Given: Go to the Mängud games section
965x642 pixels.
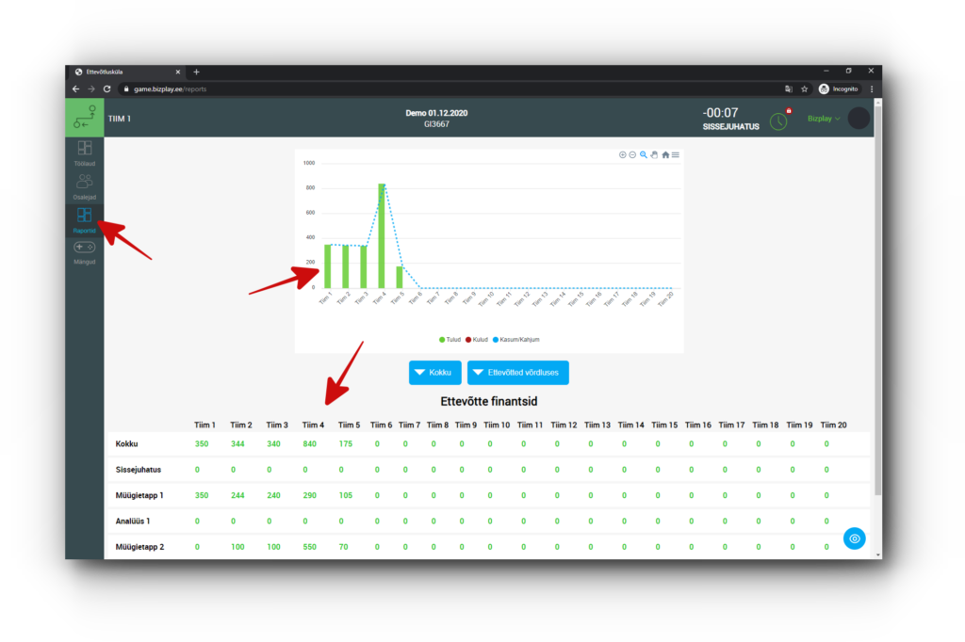Looking at the screenshot, I should [85, 251].
